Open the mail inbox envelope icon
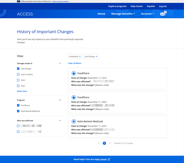 162,14
